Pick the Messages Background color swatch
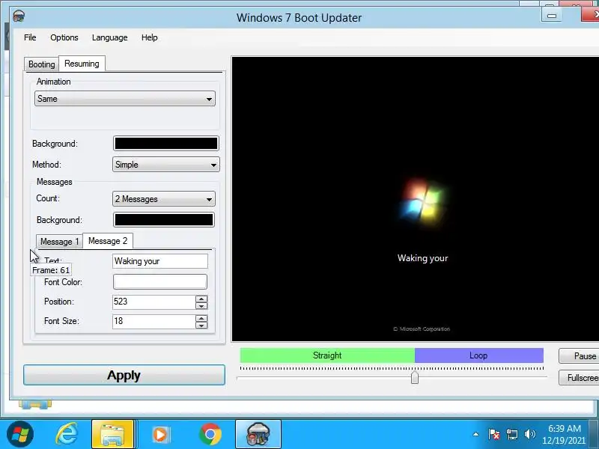Screen dimensions: 599x449 164,220
